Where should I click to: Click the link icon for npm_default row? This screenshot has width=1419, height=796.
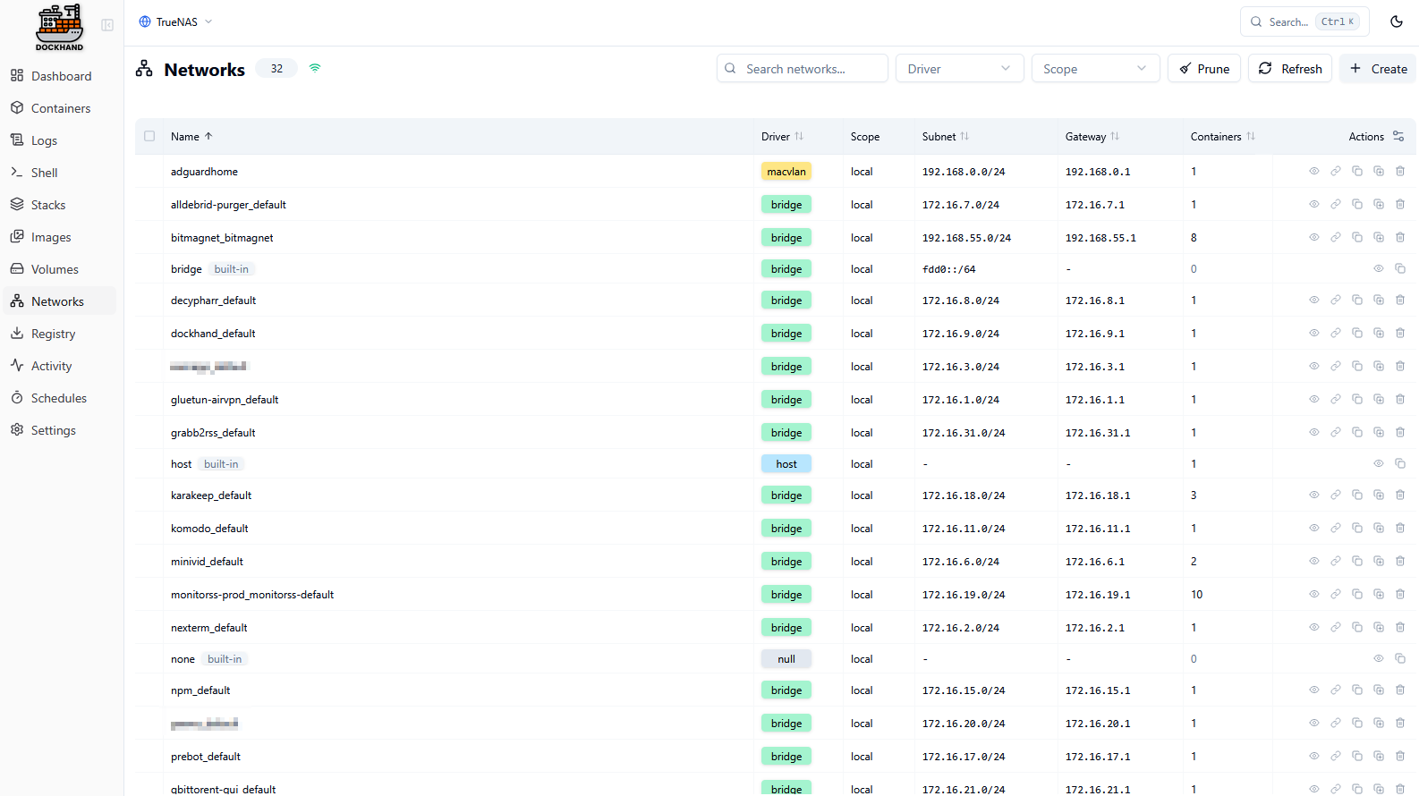[x=1336, y=690]
